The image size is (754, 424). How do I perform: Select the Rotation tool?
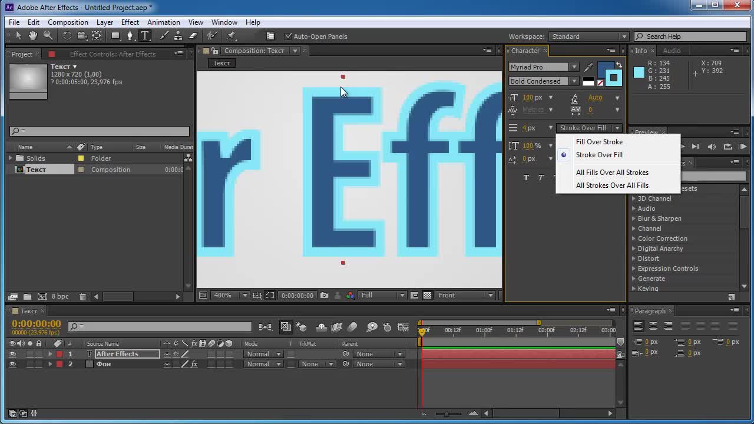pyautogui.click(x=67, y=36)
